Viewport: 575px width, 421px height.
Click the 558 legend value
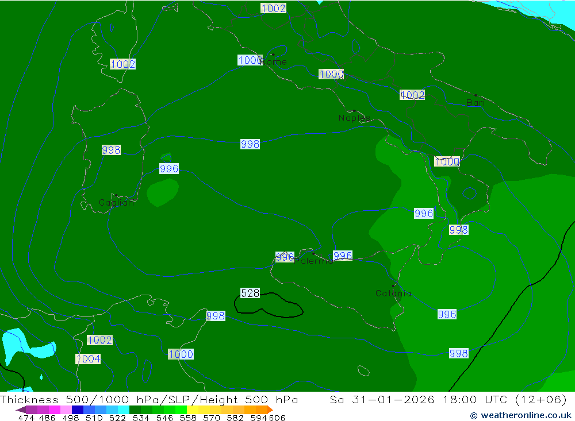click(x=188, y=418)
